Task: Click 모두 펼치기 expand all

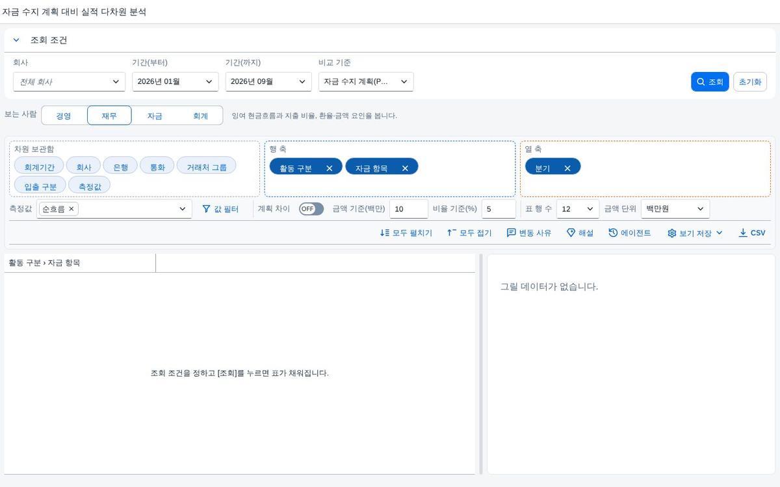Action: click(406, 232)
